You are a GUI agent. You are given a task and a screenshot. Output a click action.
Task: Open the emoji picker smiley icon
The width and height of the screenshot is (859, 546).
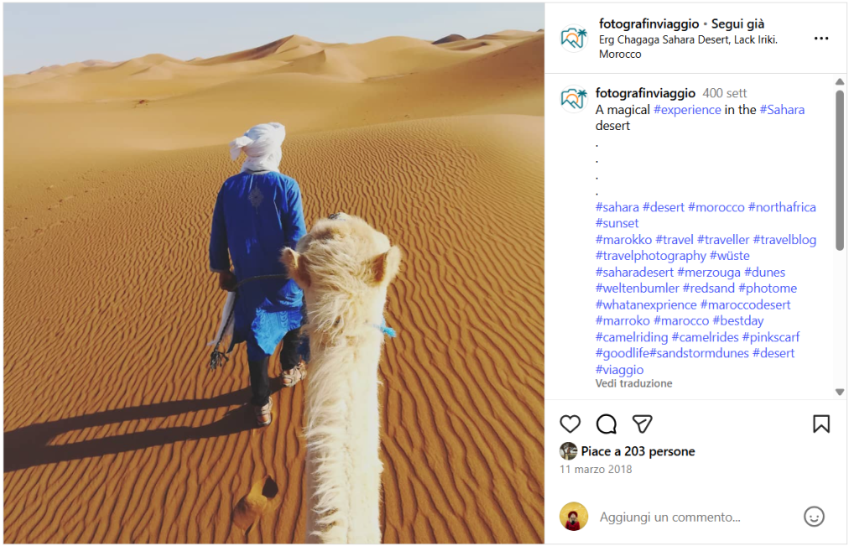[x=814, y=517]
